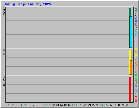Select weekend day 3 on the axis
This screenshot has width=139, height=108.
tap(17, 105)
